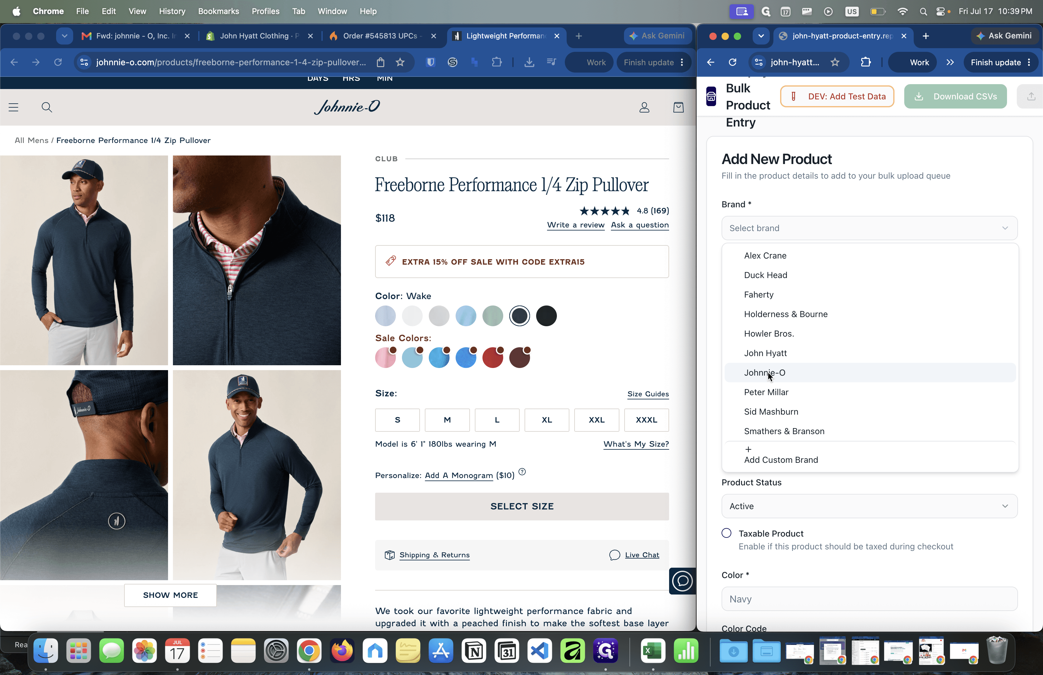Open the hamburger menu on Johnnie-O site
Screen dimensions: 1043x675
14,107
